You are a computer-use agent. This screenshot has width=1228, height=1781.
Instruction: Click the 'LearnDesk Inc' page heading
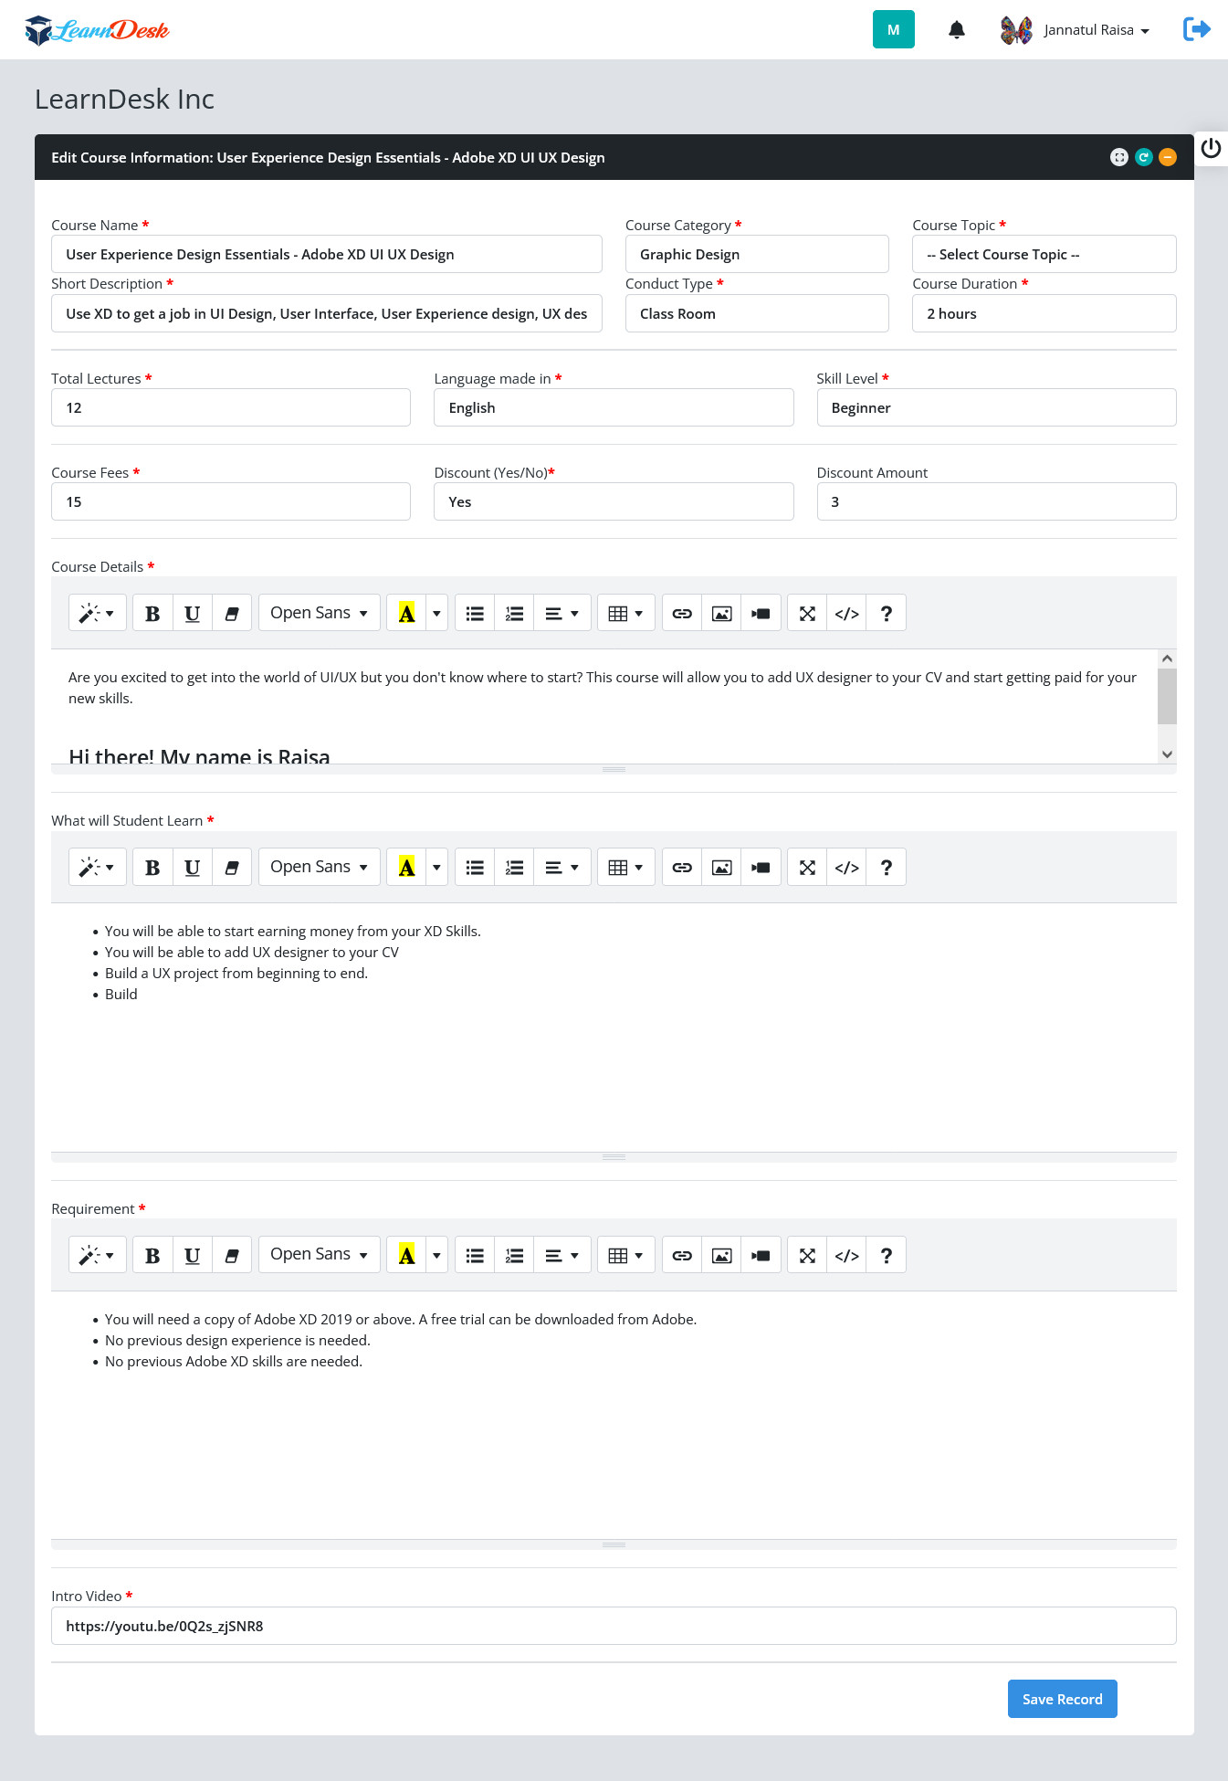click(x=124, y=99)
